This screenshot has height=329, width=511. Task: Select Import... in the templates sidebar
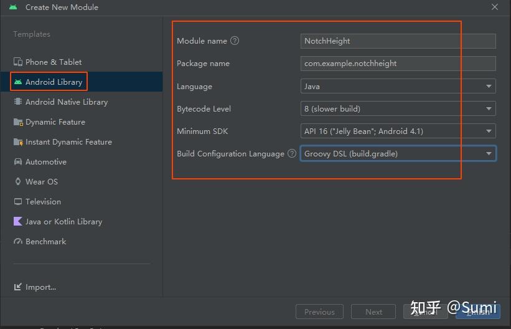40,287
